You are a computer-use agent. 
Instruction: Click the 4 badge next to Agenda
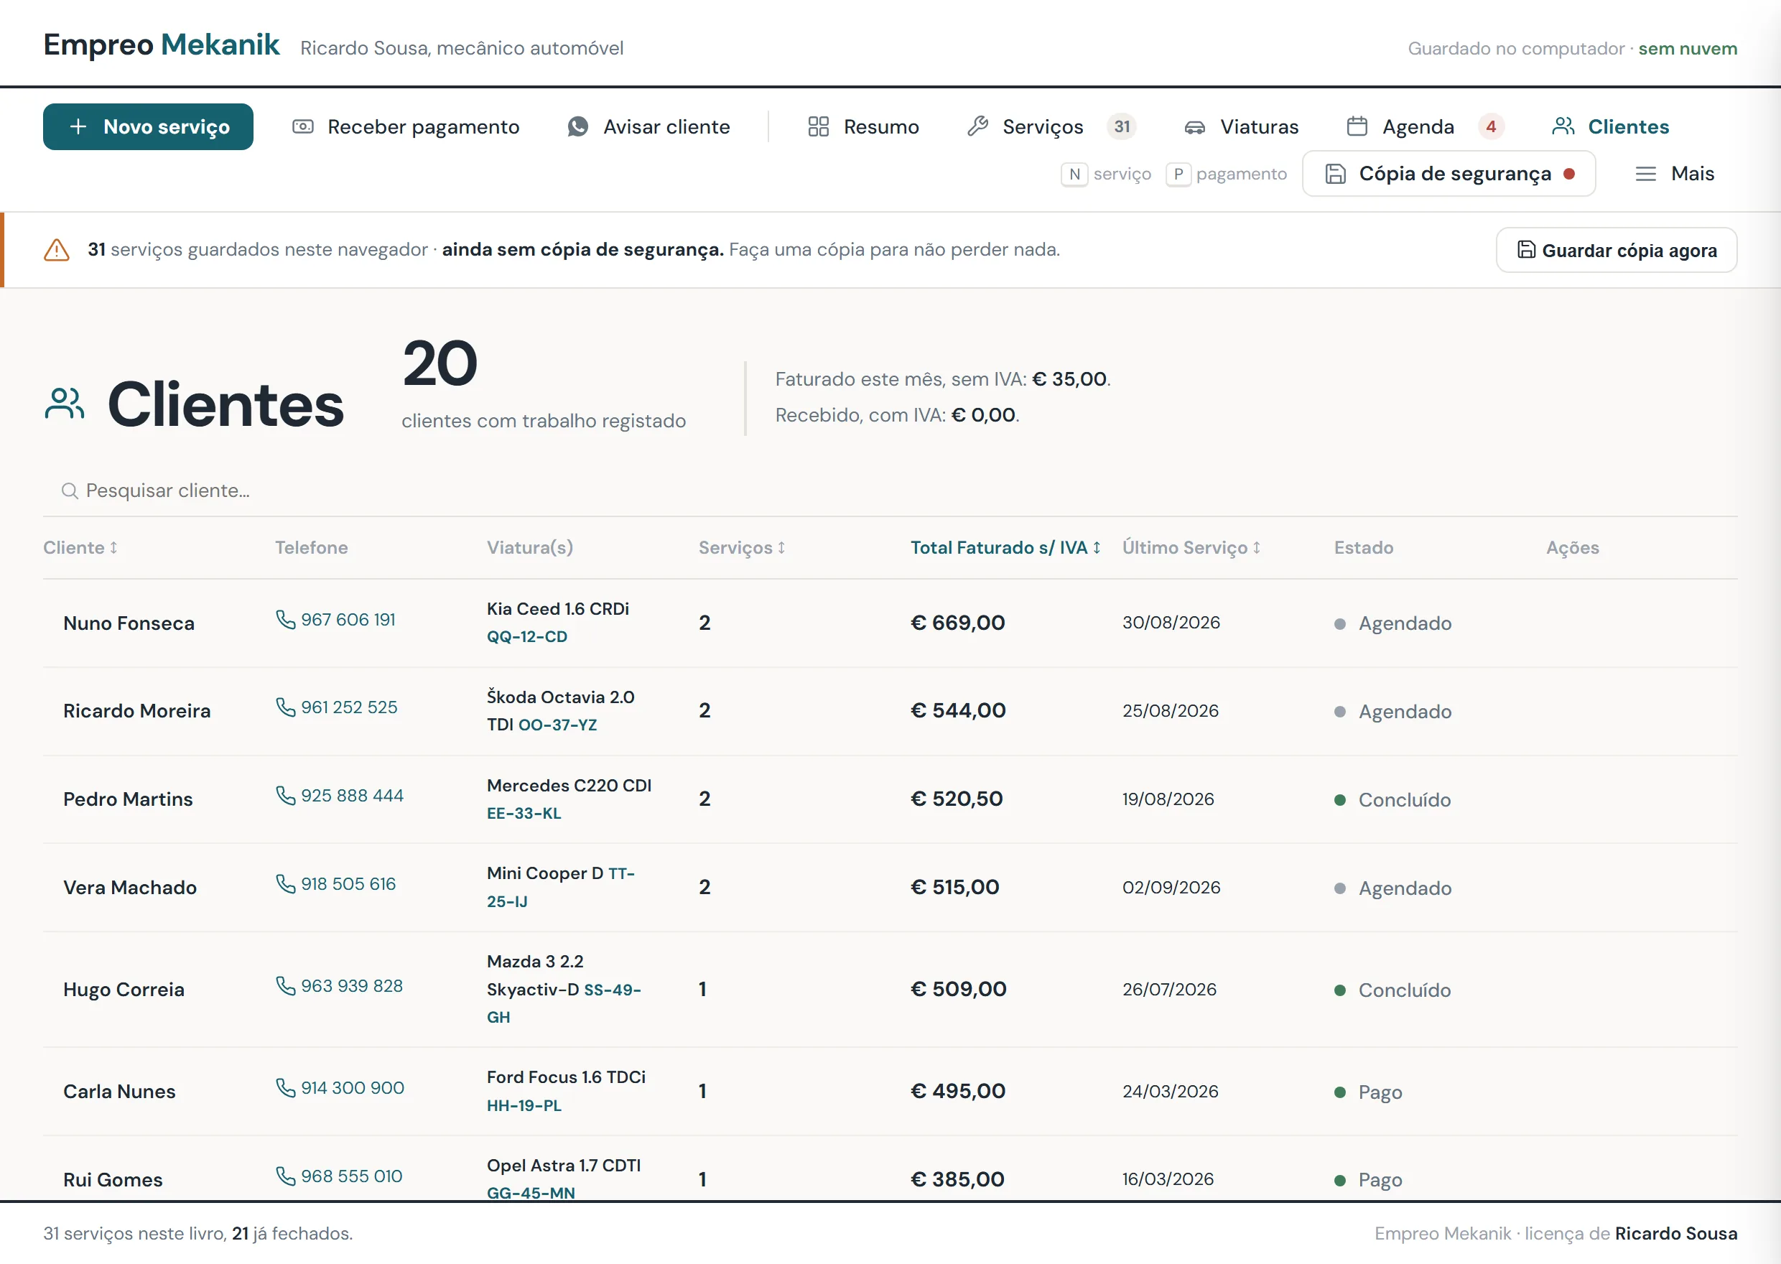click(1490, 127)
